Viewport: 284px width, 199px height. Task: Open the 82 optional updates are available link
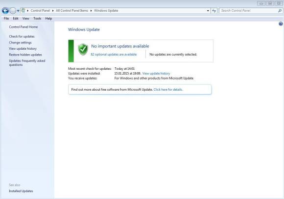click(114, 55)
